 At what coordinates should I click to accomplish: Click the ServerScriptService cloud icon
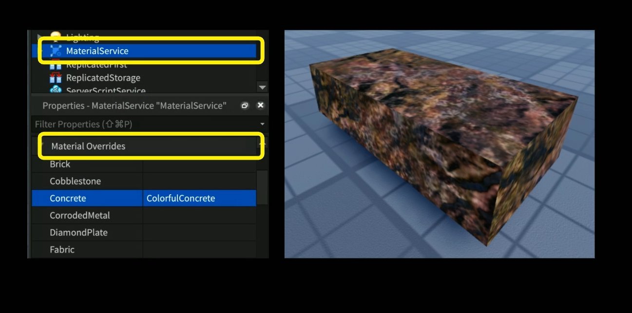[56, 90]
